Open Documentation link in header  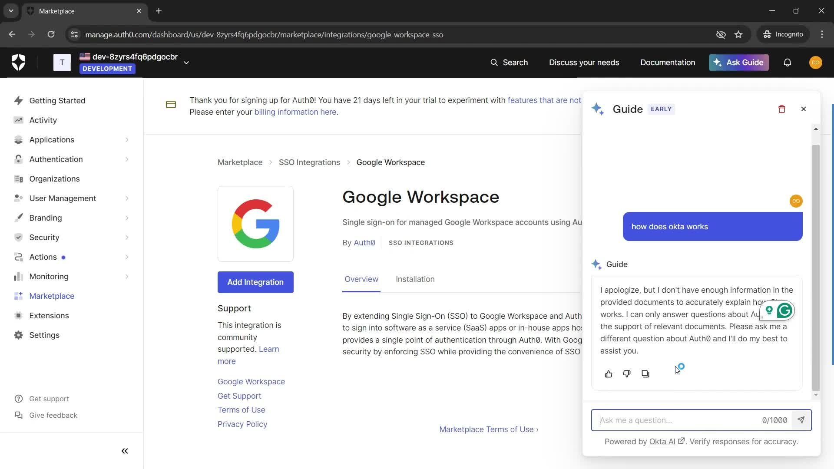coord(668,63)
